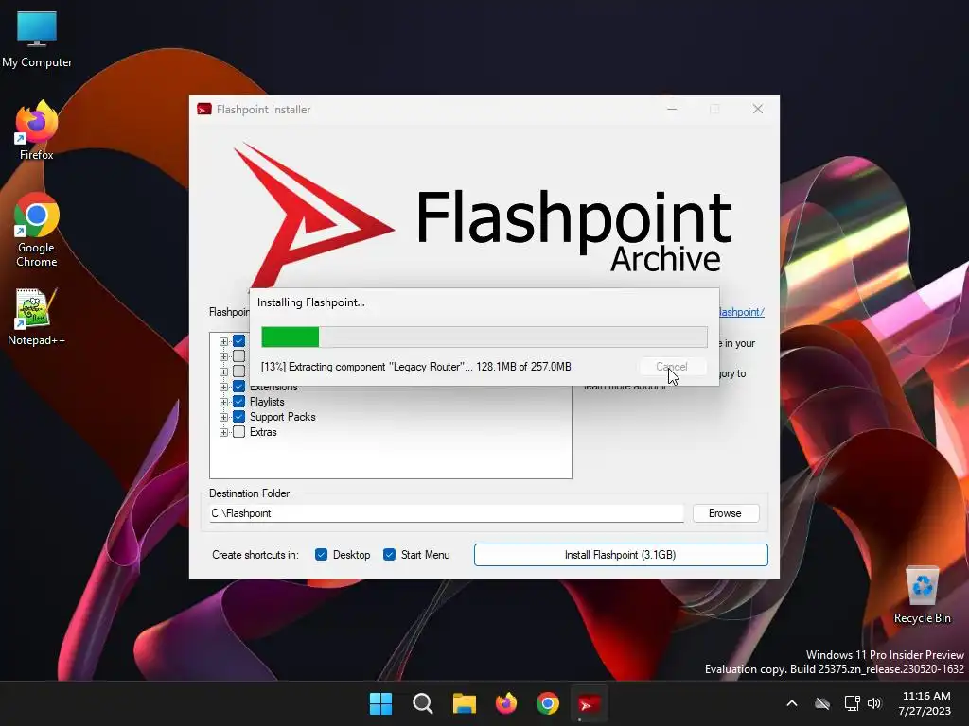Minimize the Flashpoint Installer window
Image resolution: width=969 pixels, height=726 pixels.
click(672, 110)
